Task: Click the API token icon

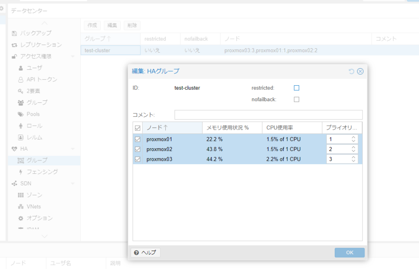Action: pyautogui.click(x=21, y=80)
